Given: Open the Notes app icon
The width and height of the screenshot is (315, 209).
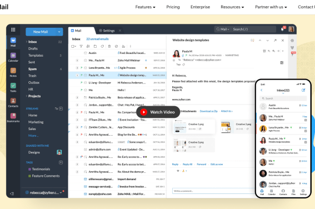Looking at the screenshot, I should (x=13, y=72).
